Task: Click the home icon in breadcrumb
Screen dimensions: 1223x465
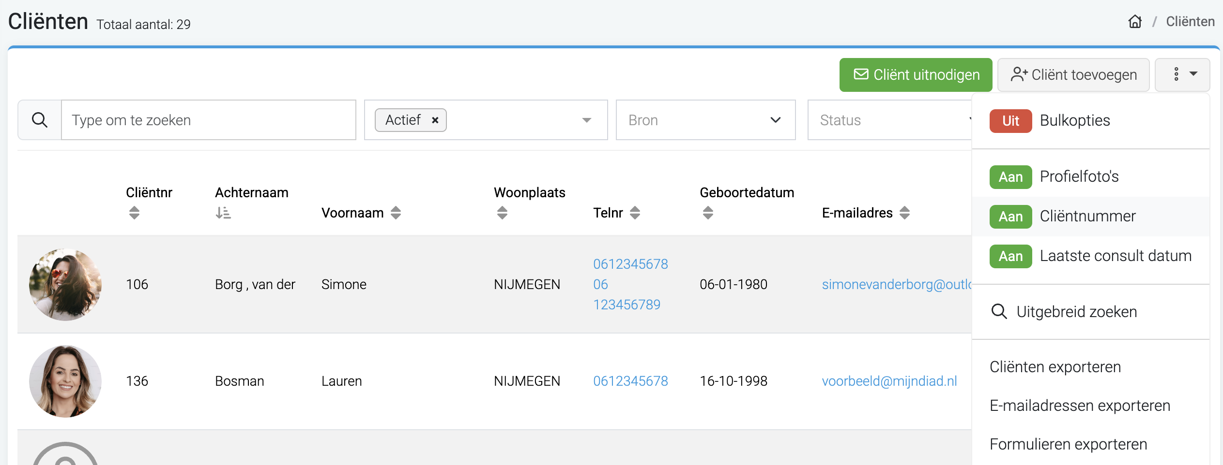Action: (1135, 22)
